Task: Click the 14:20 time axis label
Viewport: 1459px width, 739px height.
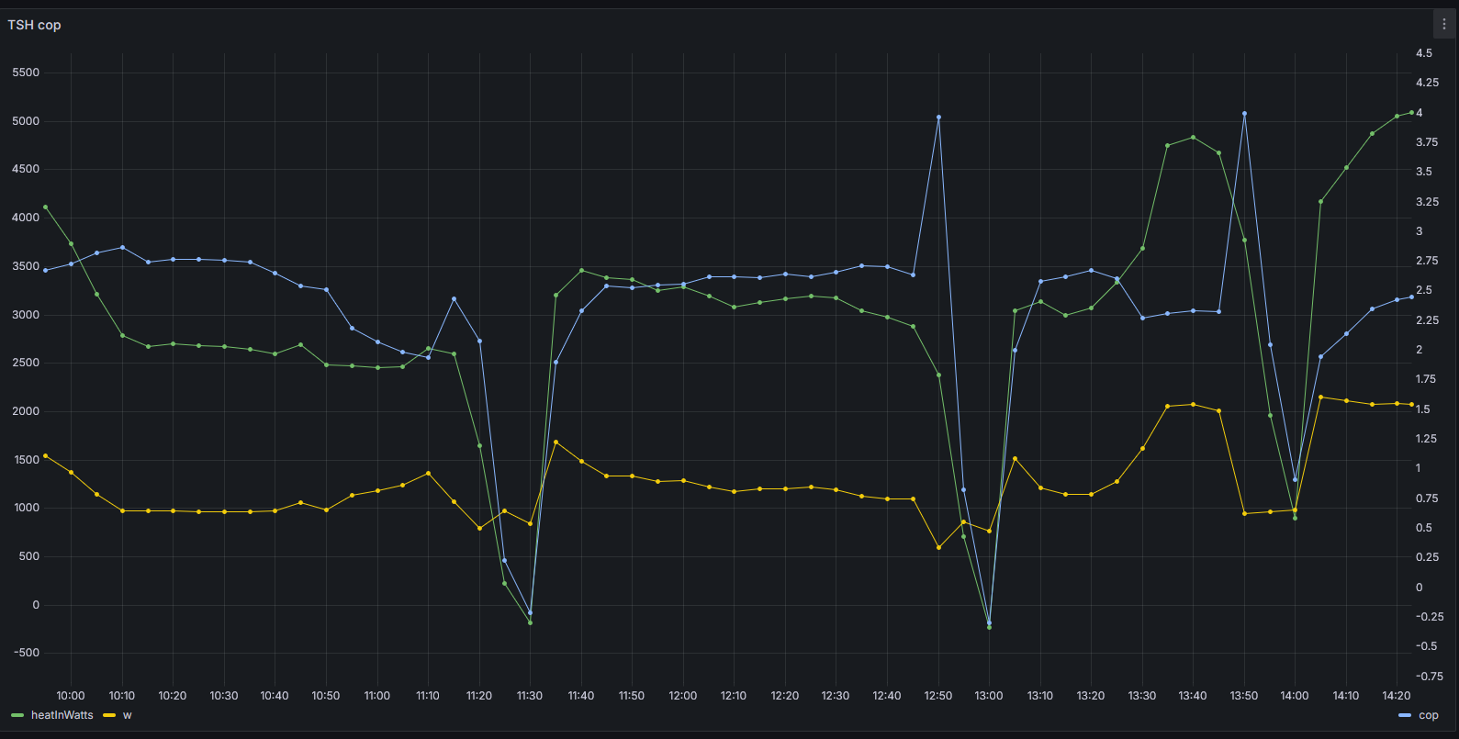Action: click(x=1396, y=696)
